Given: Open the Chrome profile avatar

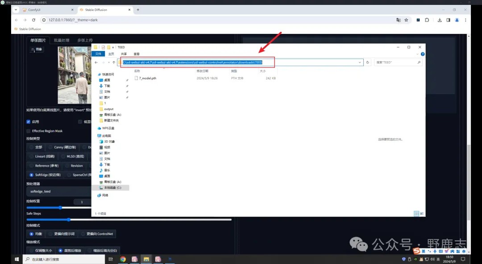Looking at the screenshot, I should [457, 20].
